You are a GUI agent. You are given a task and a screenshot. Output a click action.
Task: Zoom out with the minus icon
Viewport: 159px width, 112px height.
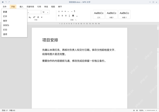pyautogui.click(x=146, y=110)
